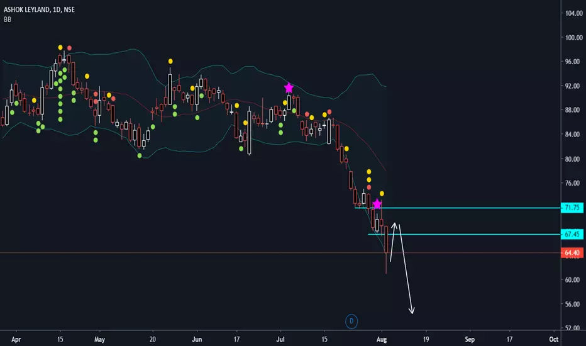Image resolution: width=586 pixels, height=346 pixels.
Task: Click the 71.75 price level label
Action: pyautogui.click(x=572, y=208)
